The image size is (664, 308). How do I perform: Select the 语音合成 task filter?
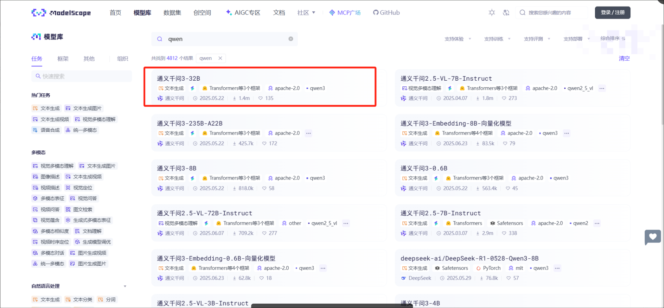46,130
